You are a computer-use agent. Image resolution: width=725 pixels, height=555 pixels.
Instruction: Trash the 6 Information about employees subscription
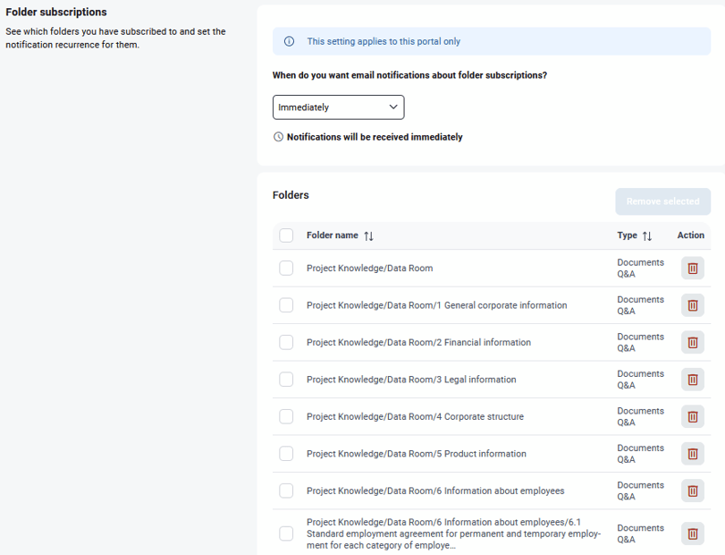click(x=692, y=491)
